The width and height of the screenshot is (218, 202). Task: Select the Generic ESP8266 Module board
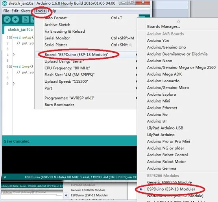pyautogui.click(x=169, y=182)
